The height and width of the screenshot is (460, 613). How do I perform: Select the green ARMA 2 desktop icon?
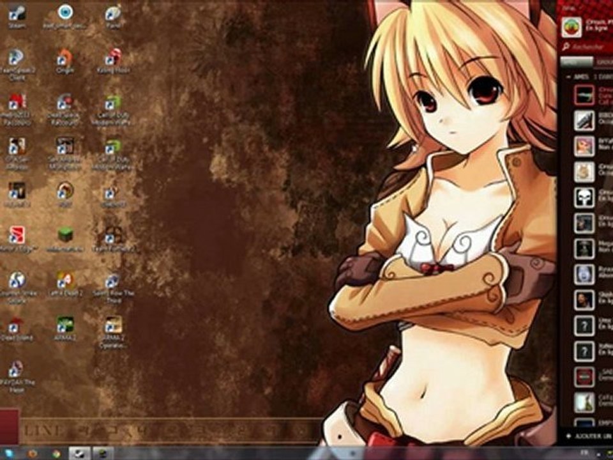coord(65,328)
